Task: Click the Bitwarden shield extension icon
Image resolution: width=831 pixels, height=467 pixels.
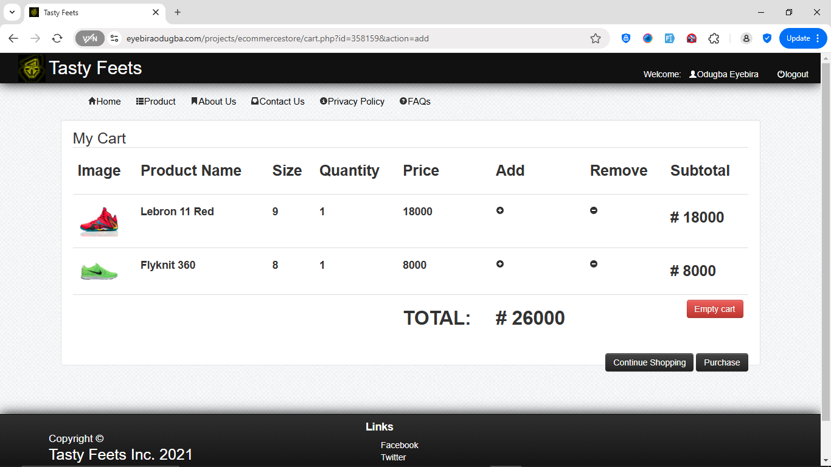Action: [626, 38]
